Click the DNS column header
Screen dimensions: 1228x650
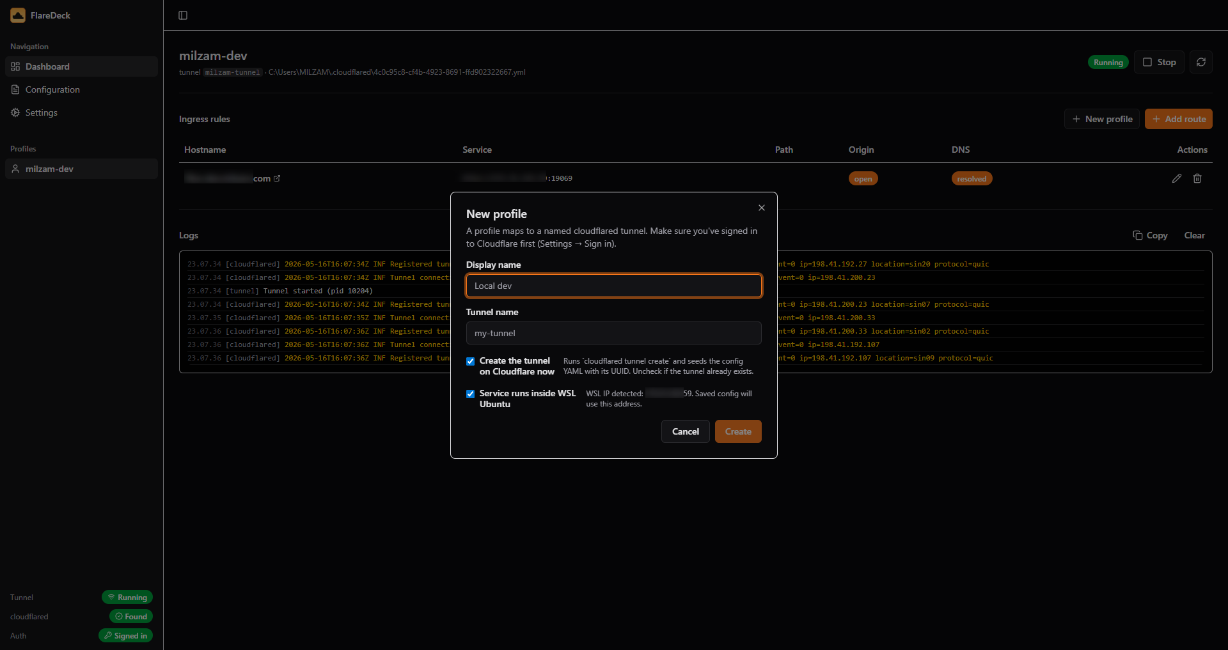click(961, 150)
